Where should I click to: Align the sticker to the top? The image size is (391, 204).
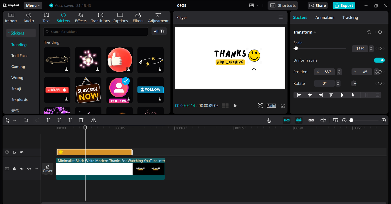coord(331,95)
